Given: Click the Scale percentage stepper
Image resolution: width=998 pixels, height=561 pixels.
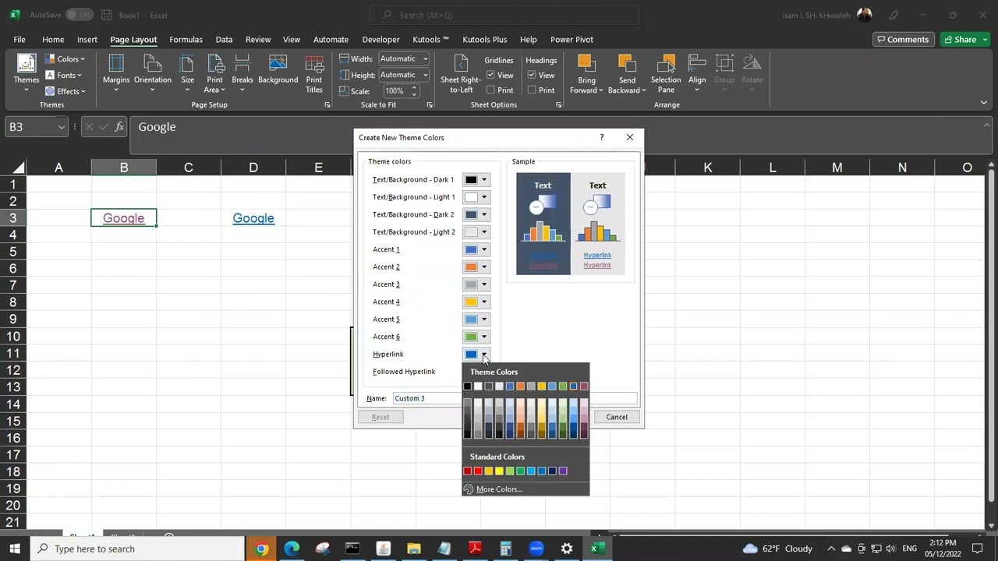Looking at the screenshot, I should click(415, 91).
